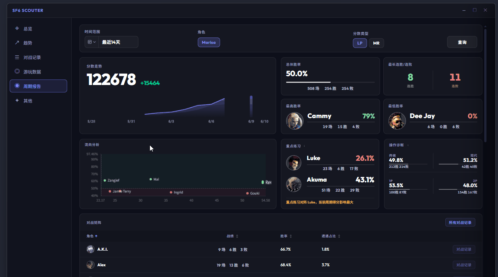498x277 pixels.
Task: Click the 1.8% encounter share cell
Action: pos(325,250)
